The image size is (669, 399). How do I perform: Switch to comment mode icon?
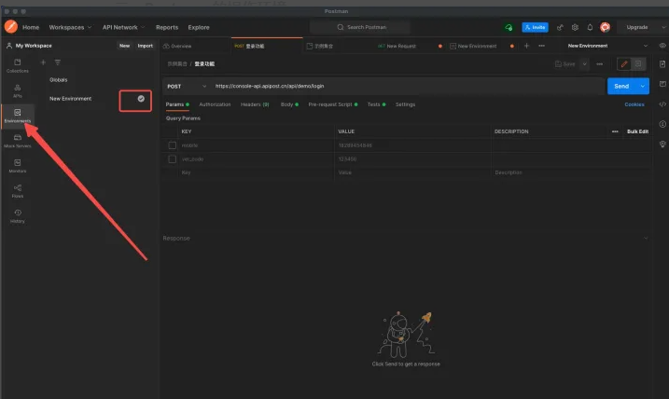tap(638, 64)
